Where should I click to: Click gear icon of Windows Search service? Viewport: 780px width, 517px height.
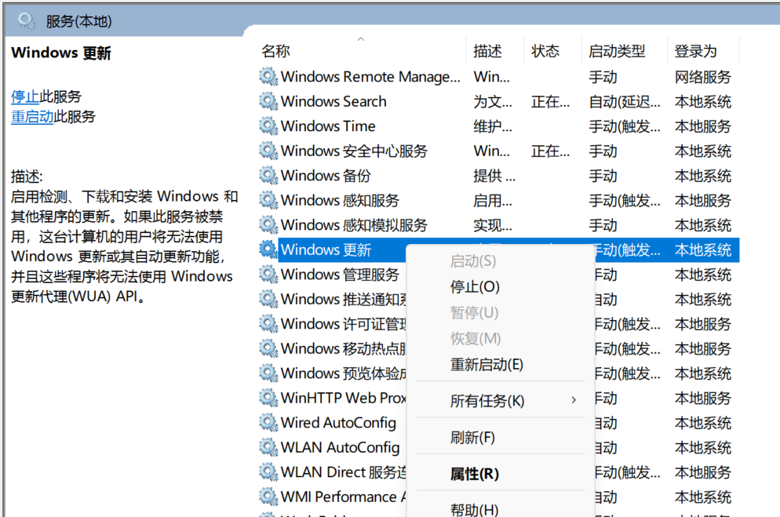pyautogui.click(x=268, y=101)
